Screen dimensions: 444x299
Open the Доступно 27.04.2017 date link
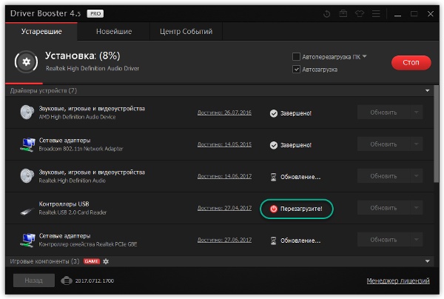click(224, 208)
